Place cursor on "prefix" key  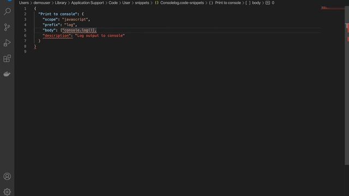(x=51, y=25)
